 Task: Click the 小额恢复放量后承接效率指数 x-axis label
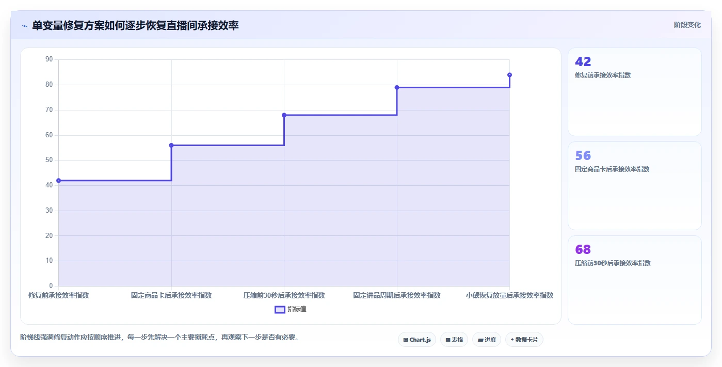coord(509,295)
